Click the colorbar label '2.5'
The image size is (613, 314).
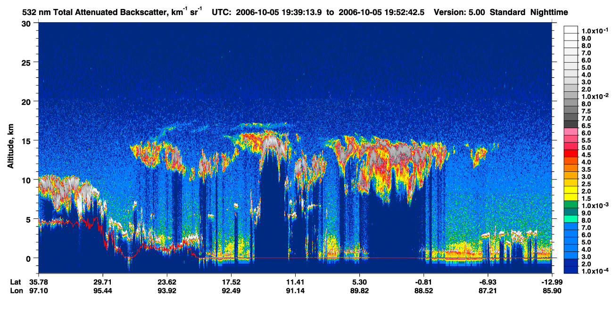click(587, 184)
